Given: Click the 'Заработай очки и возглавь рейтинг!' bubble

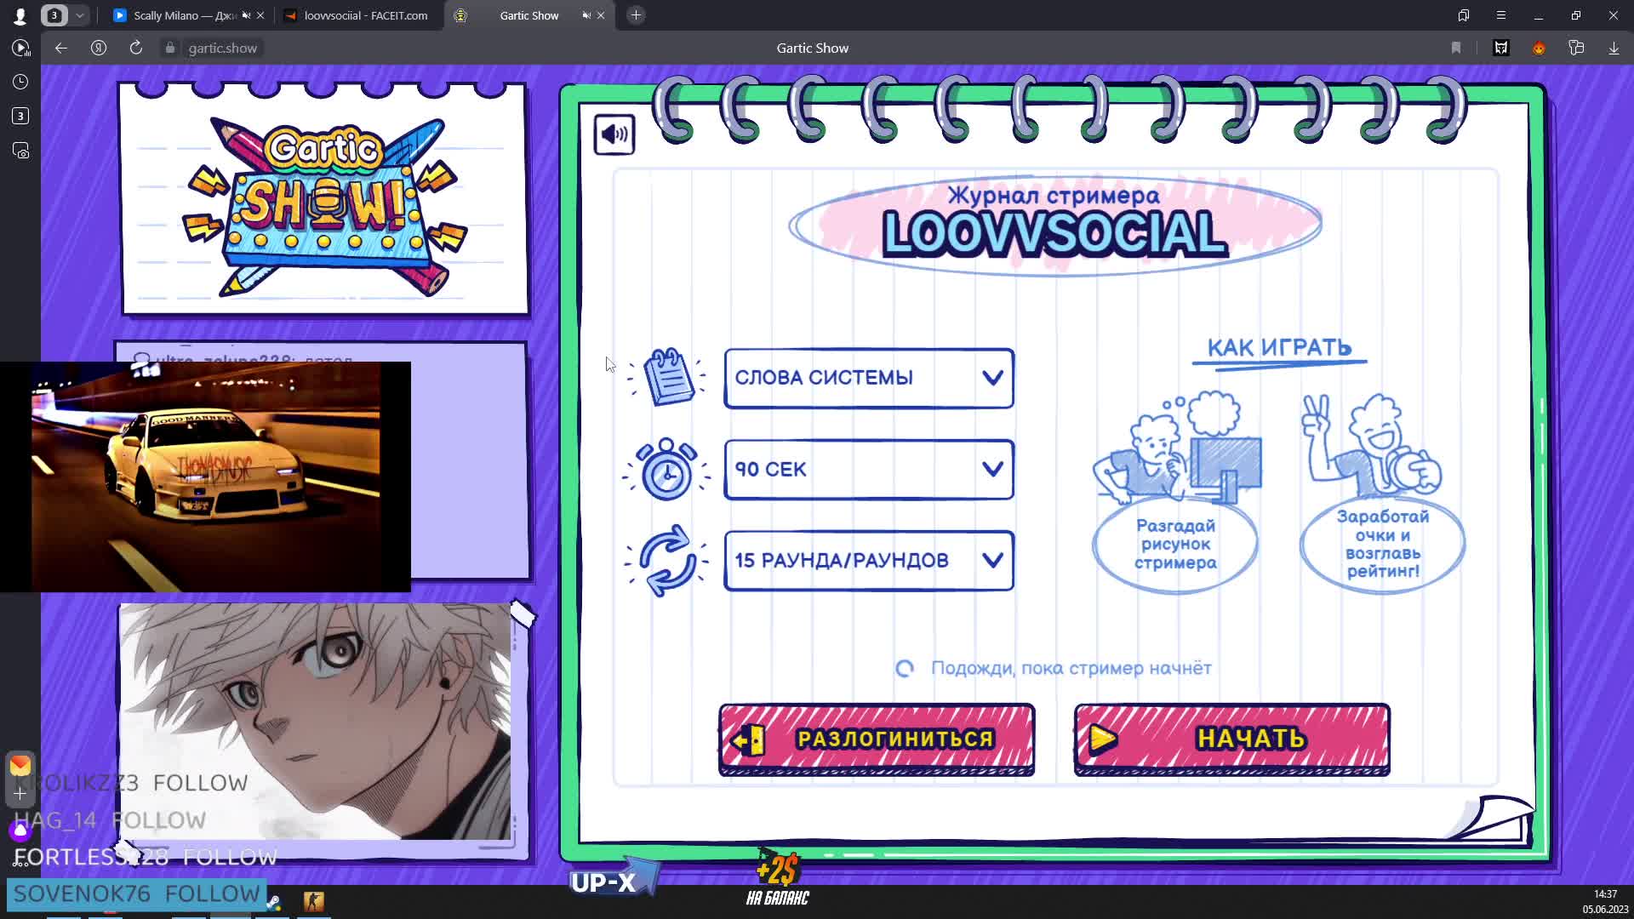Looking at the screenshot, I should (1382, 543).
